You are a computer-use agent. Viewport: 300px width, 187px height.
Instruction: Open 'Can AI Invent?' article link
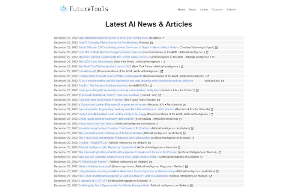point(87,71)
